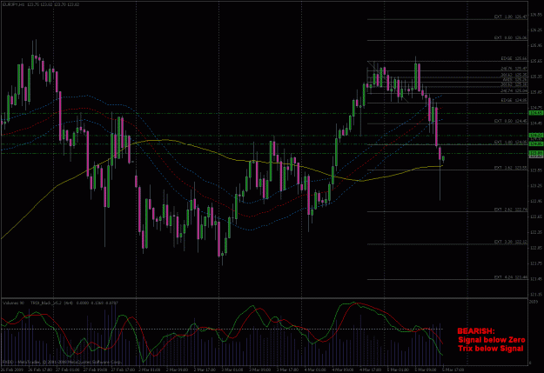
Task: Click the 'EXT 3.38 122.12' level label
Action: (511, 242)
